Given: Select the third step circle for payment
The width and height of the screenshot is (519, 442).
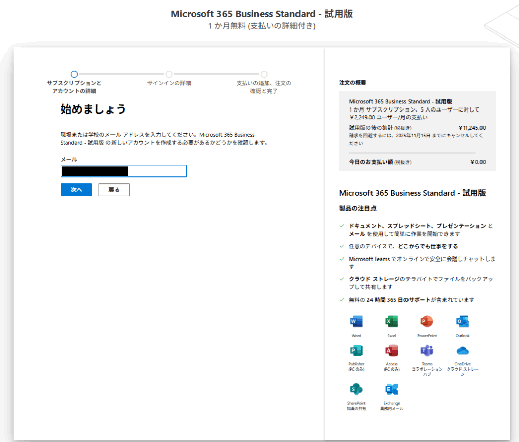Looking at the screenshot, I should tap(264, 74).
